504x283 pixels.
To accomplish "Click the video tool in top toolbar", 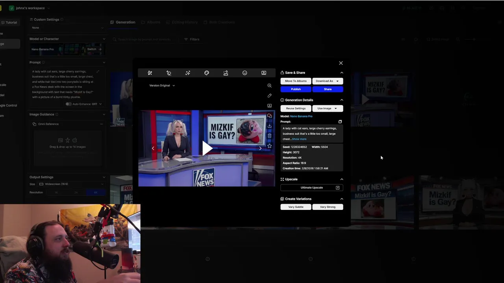I will [264, 73].
